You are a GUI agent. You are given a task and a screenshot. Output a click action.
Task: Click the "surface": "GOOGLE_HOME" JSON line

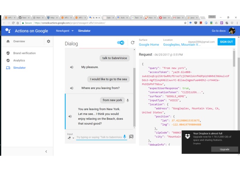coord(167,96)
